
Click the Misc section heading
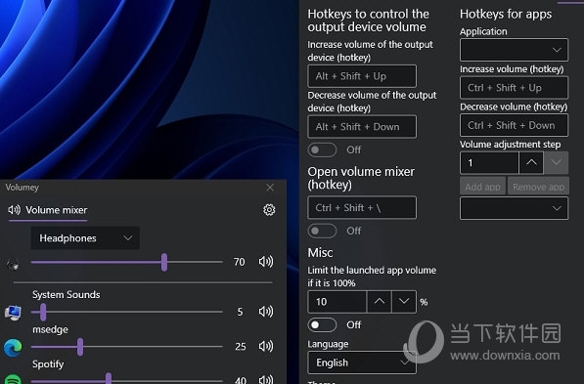point(320,253)
